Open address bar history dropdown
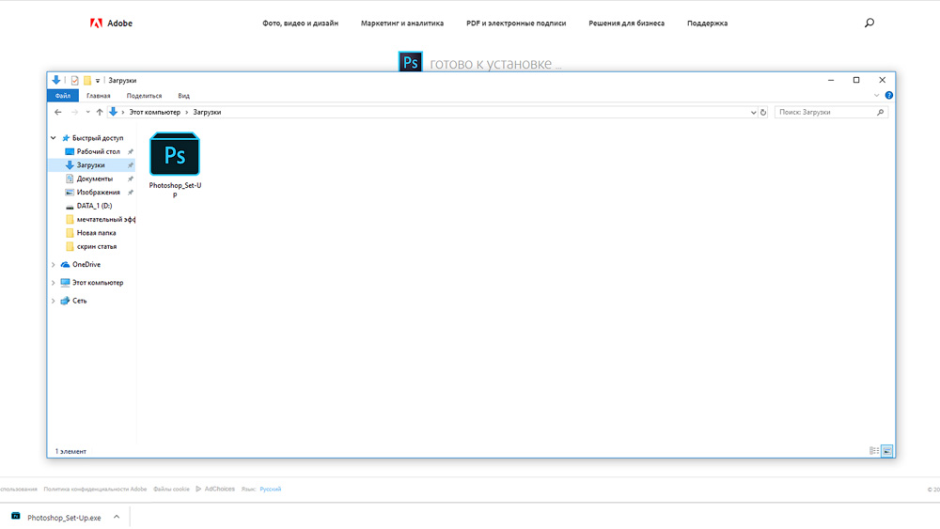Viewport: 940px width, 529px height. 753,112
